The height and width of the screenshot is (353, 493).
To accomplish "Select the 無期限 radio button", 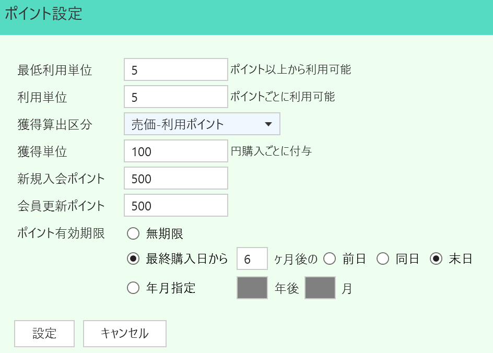I will click(x=134, y=233).
